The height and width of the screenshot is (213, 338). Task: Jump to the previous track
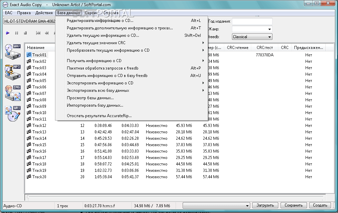[x=38, y=33]
